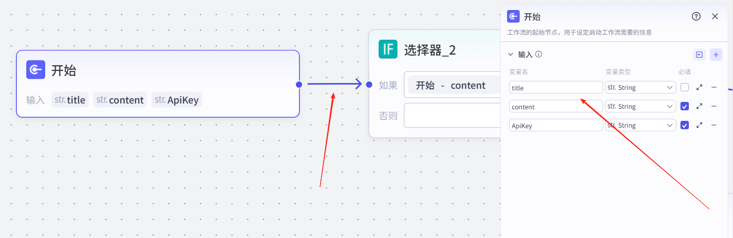The width and height of the screenshot is (733, 238).
Task: Remove the ApiKey variable row
Action: point(714,125)
